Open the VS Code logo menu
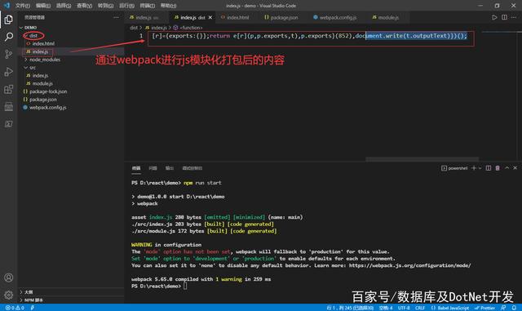Screen dimensions: 522x311 point(7,6)
